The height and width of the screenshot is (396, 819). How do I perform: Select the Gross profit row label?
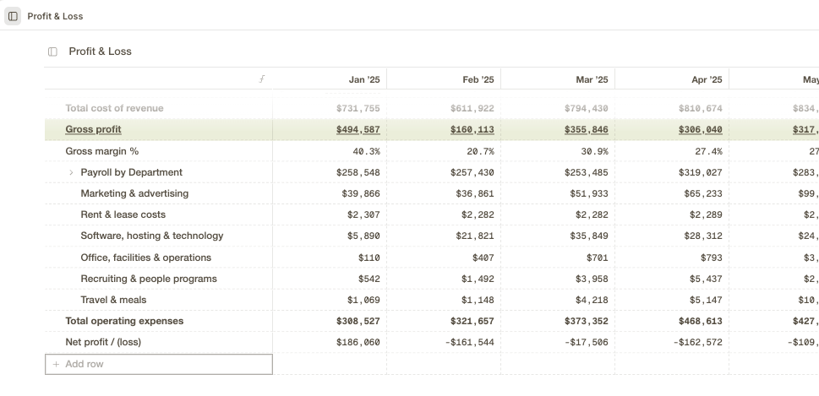94,129
